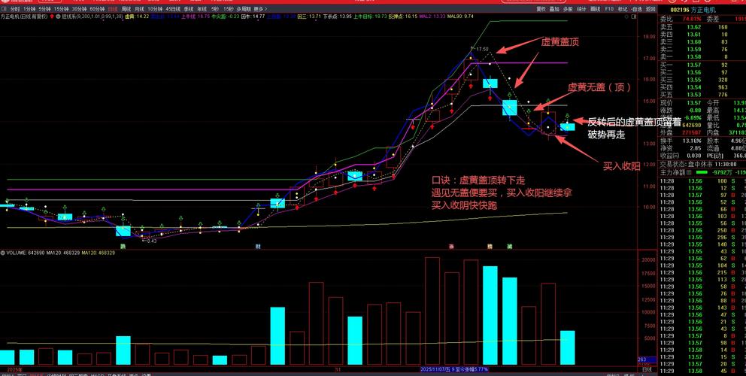Click the round icon beside VOLUME indicator
This screenshot has width=746, height=376.
[2, 253]
